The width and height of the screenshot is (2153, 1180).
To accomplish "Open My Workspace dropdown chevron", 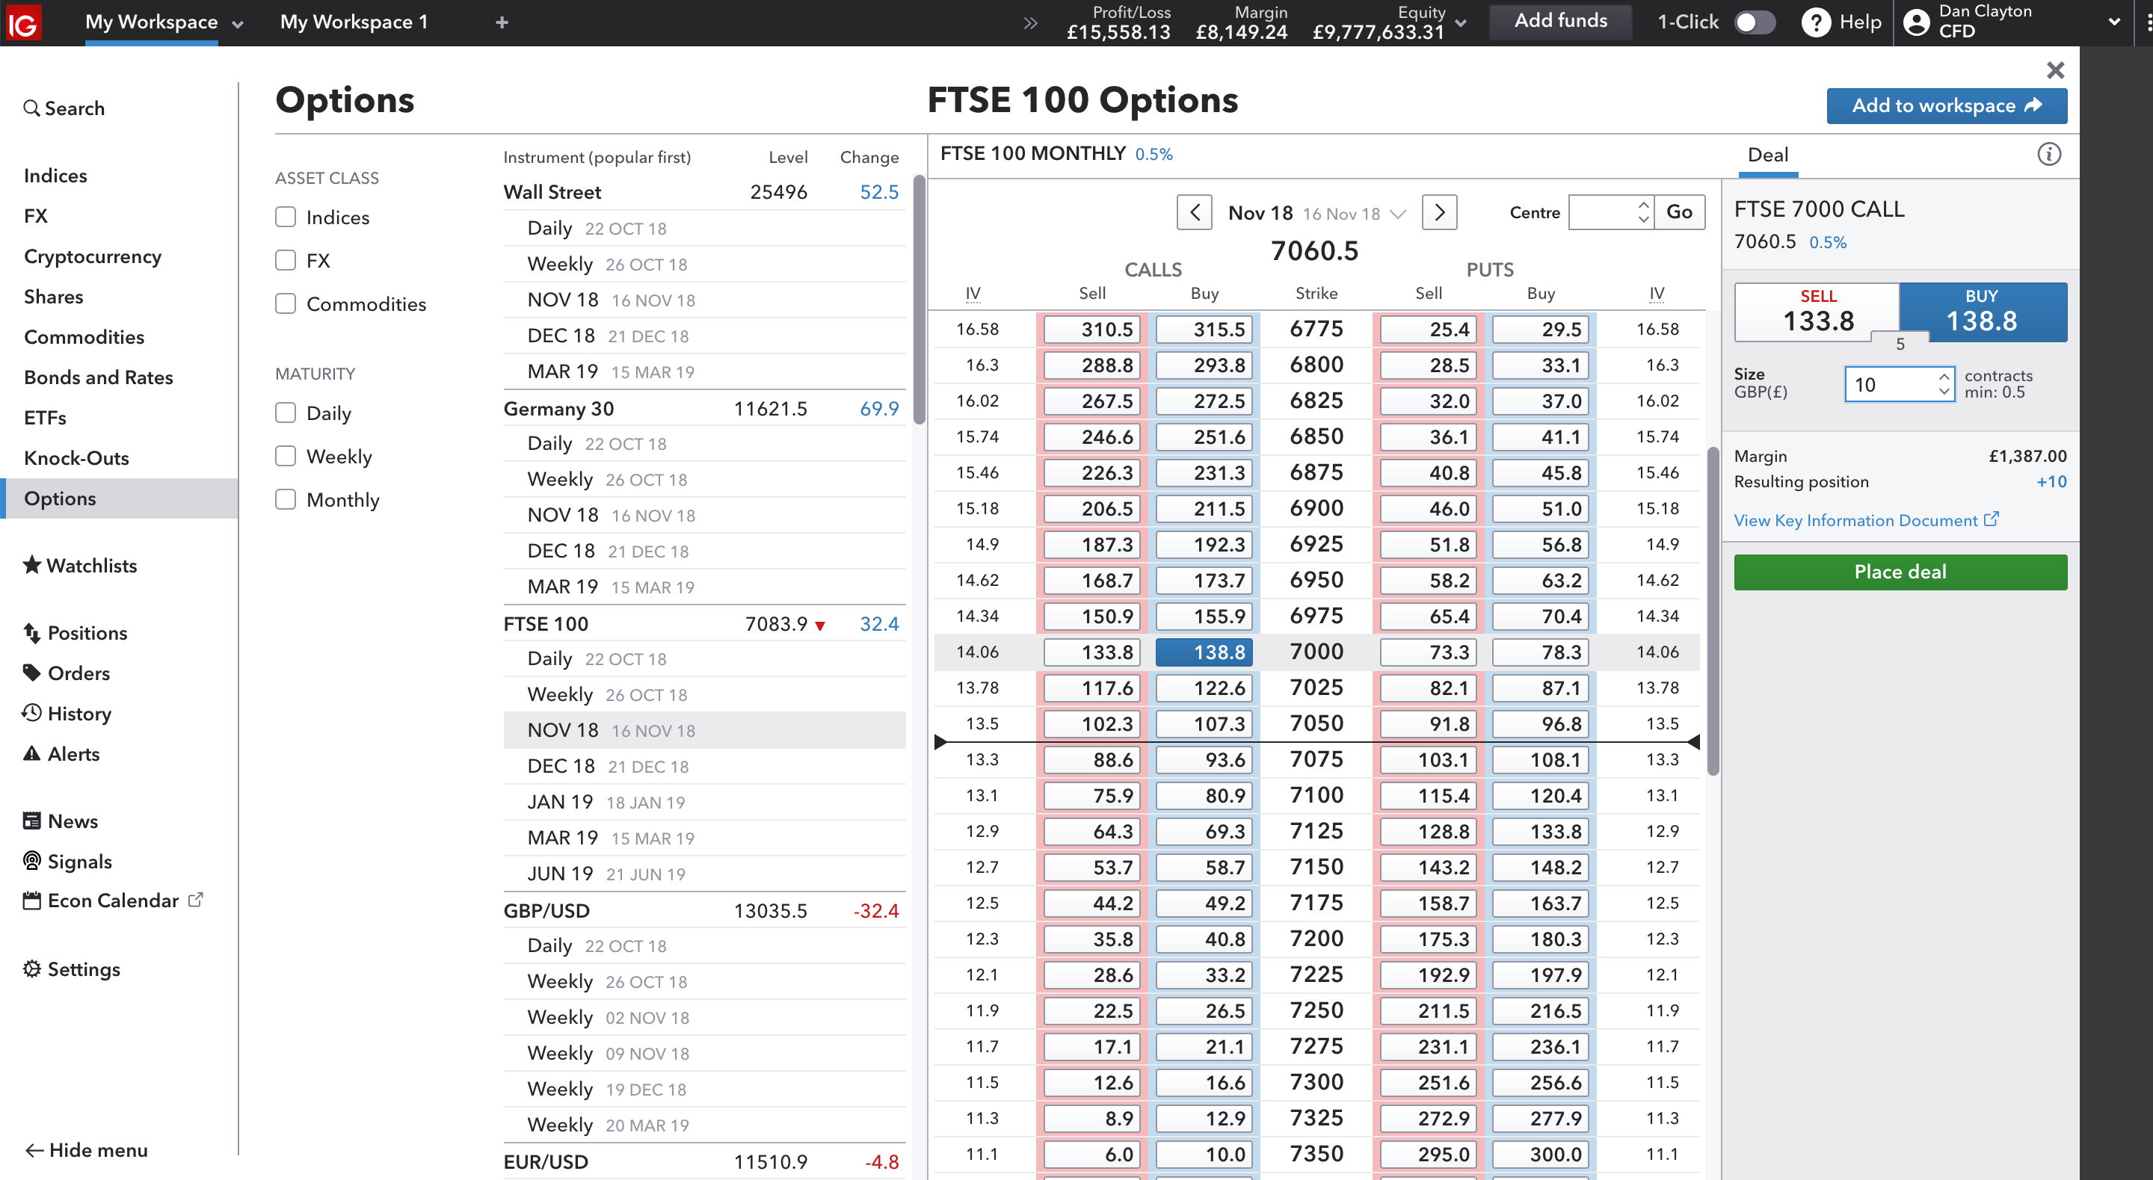I will (238, 24).
